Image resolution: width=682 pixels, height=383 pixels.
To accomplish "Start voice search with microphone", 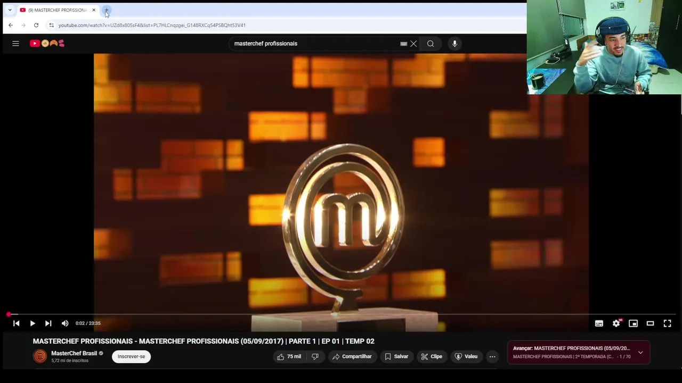I will [x=454, y=44].
